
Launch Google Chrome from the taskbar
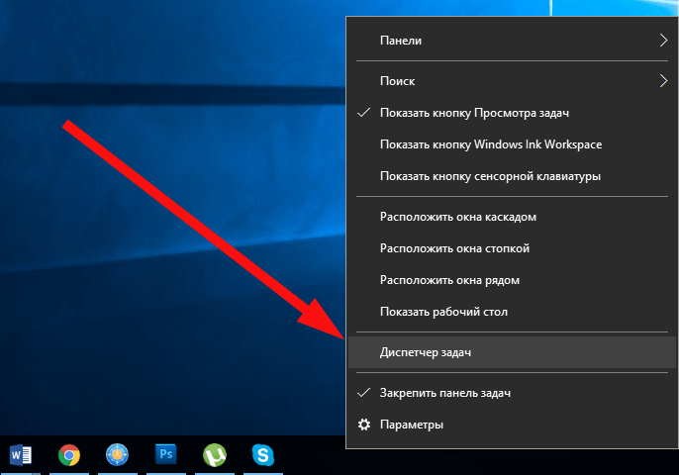coord(69,455)
